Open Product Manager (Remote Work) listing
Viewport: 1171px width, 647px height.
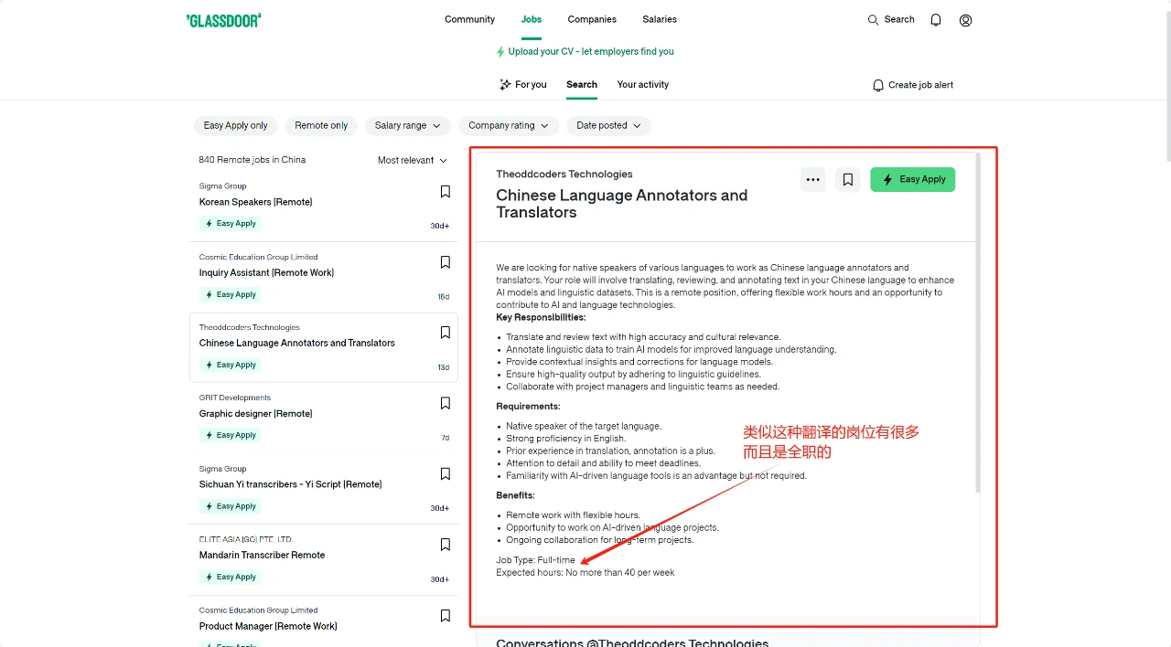(268, 627)
